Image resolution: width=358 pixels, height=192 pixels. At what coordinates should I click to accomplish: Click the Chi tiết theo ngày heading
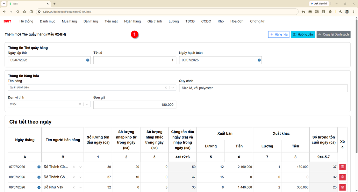click(x=30, y=122)
